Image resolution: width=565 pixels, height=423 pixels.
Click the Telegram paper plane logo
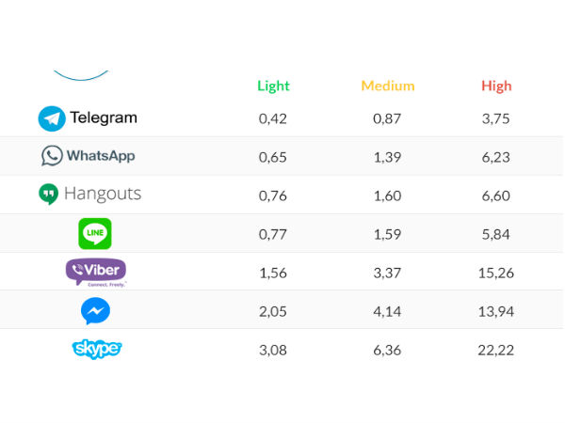pyautogui.click(x=52, y=118)
